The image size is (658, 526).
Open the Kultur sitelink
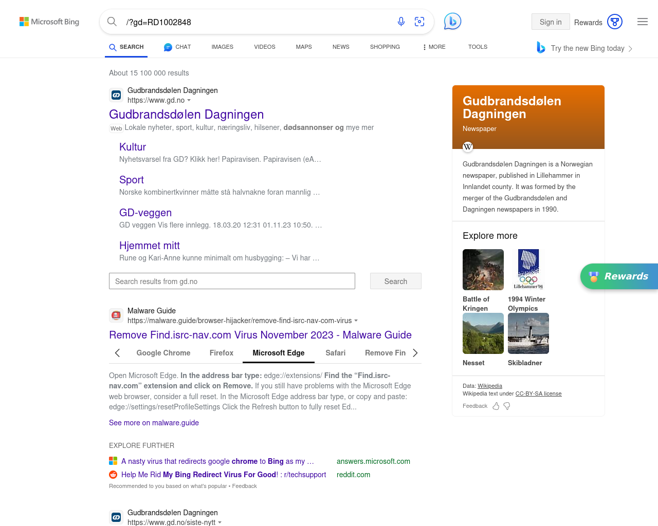click(133, 147)
